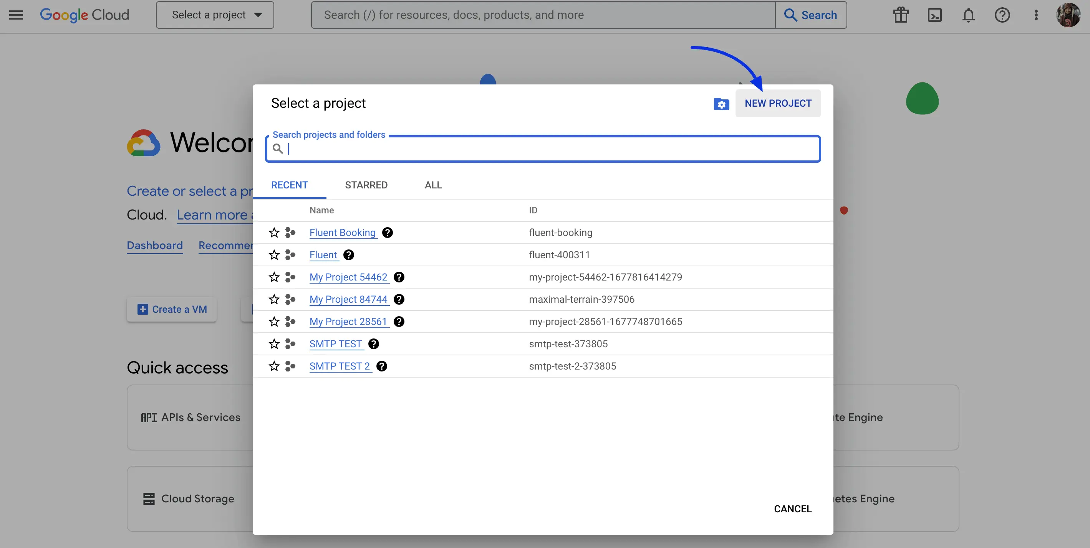This screenshot has width=1090, height=548.
Task: Click the project type icon for SMTP TEST
Action: point(290,344)
